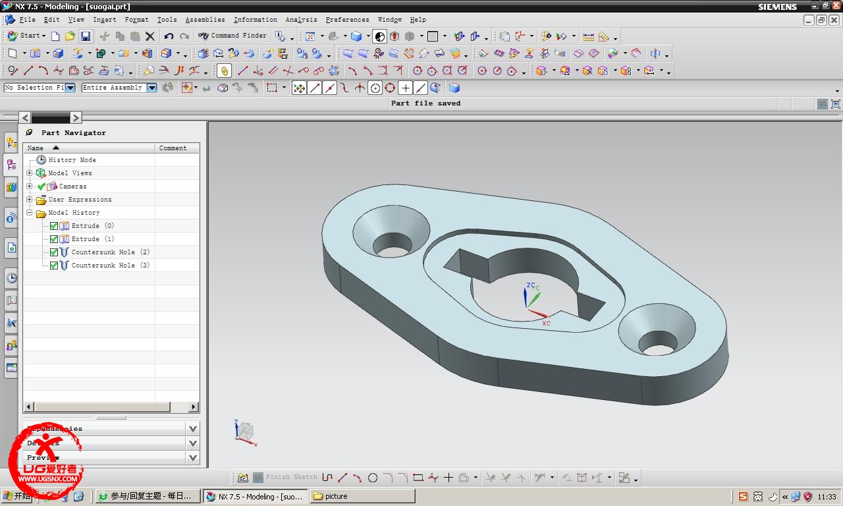
Task: Select the Circle tool in sketch toolbar
Action: pos(373,478)
